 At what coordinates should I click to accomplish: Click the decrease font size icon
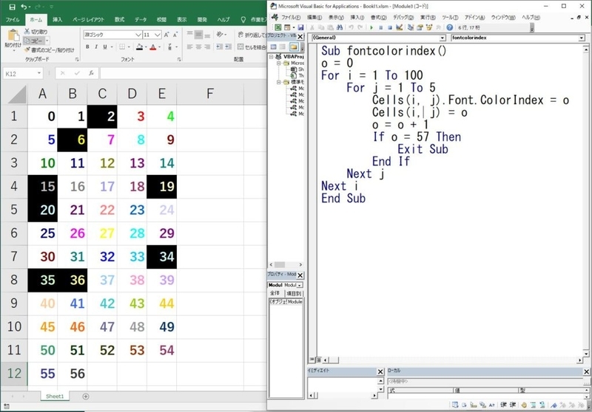pyautogui.click(x=175, y=35)
